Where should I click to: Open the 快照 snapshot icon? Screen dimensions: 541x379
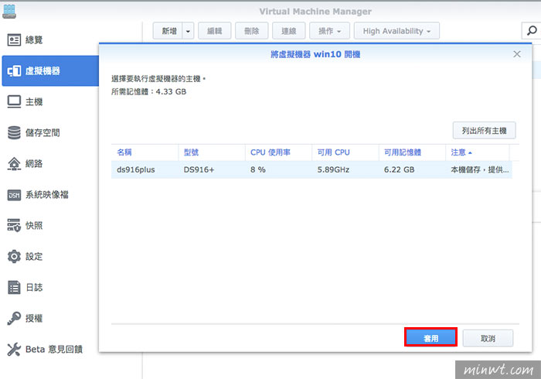tap(14, 225)
